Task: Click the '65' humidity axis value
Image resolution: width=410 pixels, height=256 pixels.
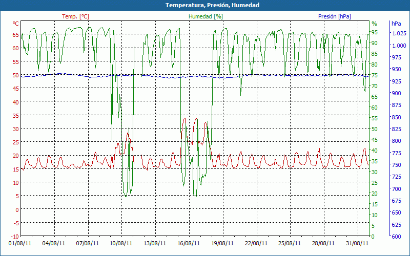Action: [375, 97]
